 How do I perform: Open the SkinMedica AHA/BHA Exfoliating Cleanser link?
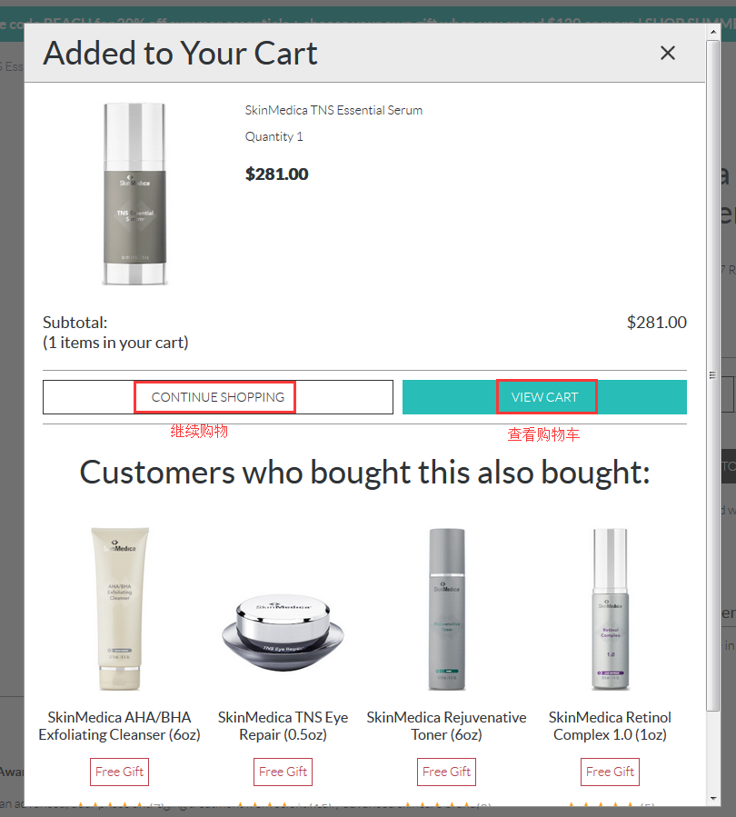[x=119, y=725]
